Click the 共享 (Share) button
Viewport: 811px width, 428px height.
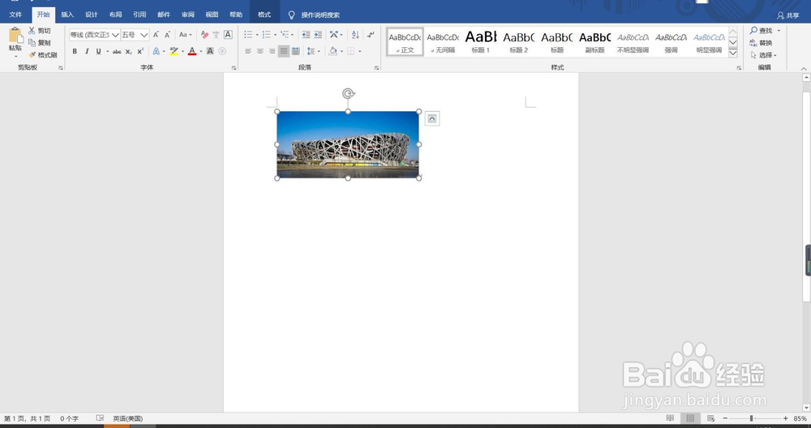pos(787,15)
